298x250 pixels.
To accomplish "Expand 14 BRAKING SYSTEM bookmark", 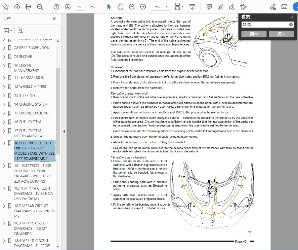I will (x=4, y=104).
